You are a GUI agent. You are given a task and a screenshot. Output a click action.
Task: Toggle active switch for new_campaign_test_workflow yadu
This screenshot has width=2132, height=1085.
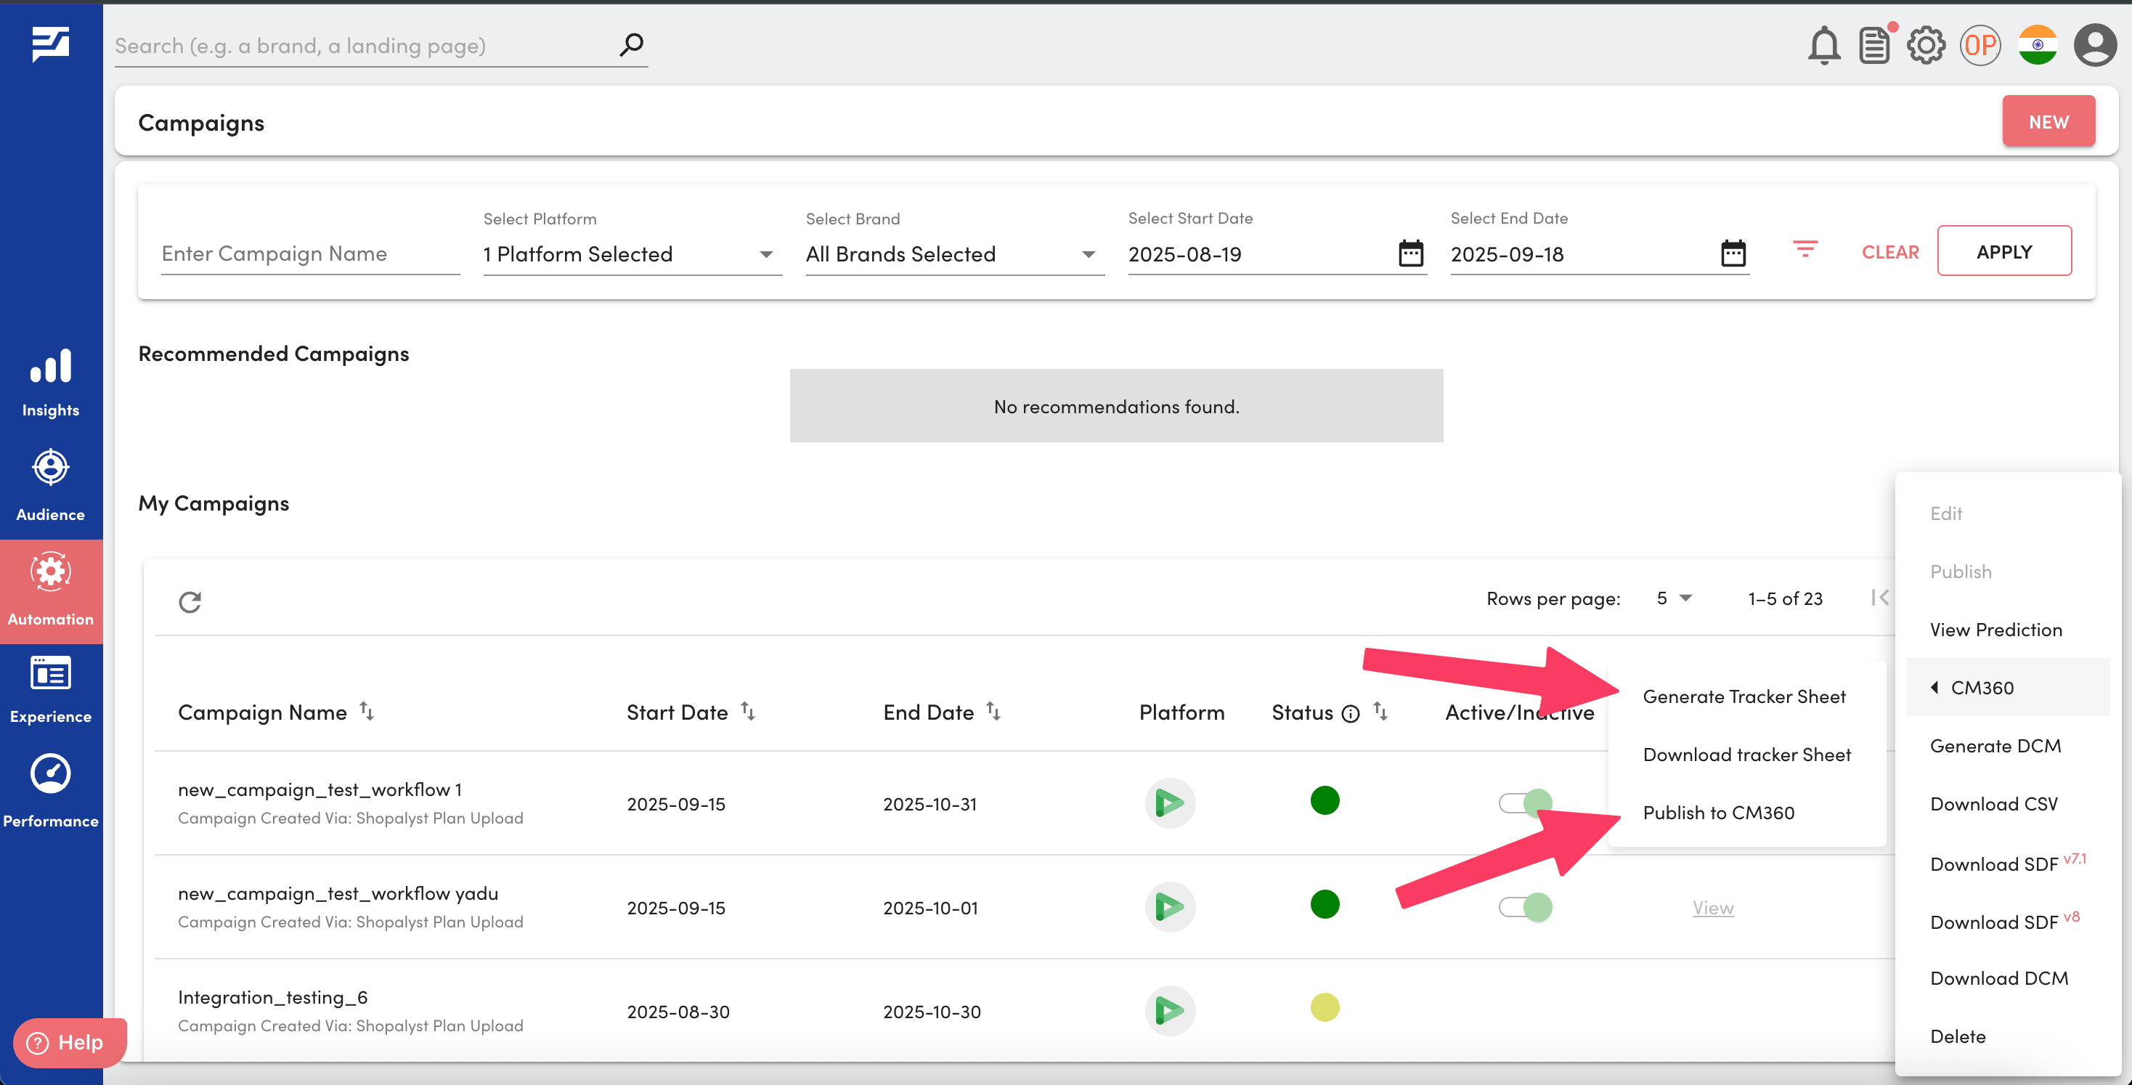tap(1524, 906)
